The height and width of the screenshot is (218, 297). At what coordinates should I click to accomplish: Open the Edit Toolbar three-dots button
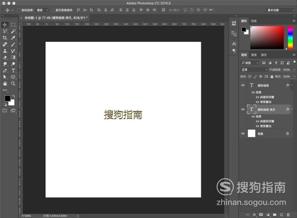coord(5,90)
